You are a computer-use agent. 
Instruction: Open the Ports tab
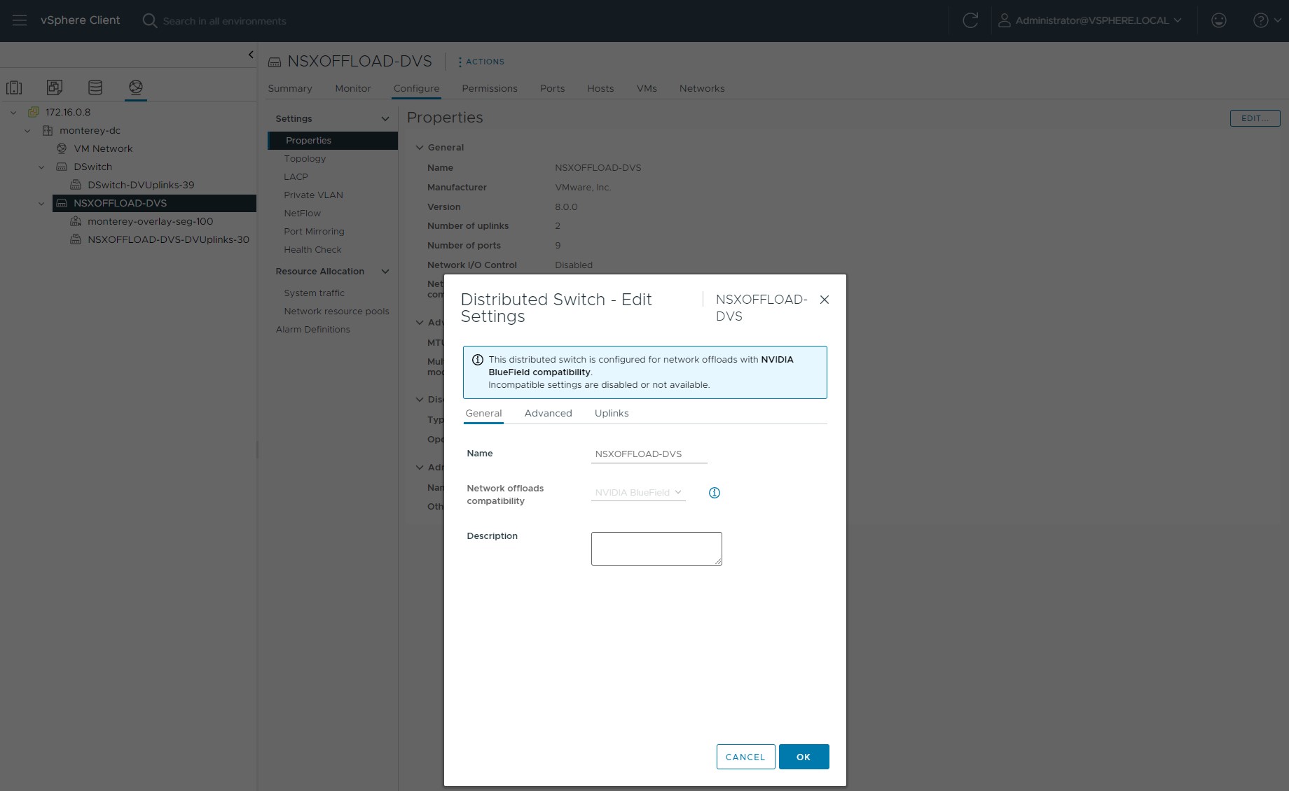(x=552, y=89)
